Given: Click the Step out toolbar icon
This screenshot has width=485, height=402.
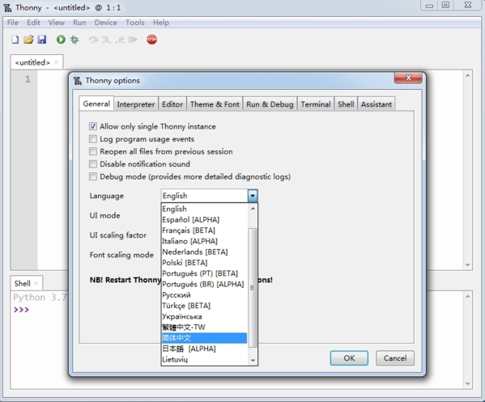Looking at the screenshot, I should (120, 40).
